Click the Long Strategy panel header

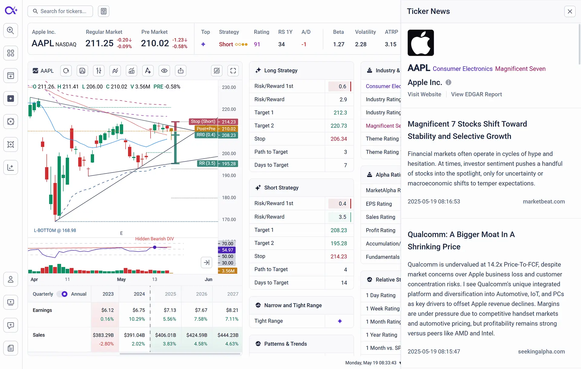point(301,71)
